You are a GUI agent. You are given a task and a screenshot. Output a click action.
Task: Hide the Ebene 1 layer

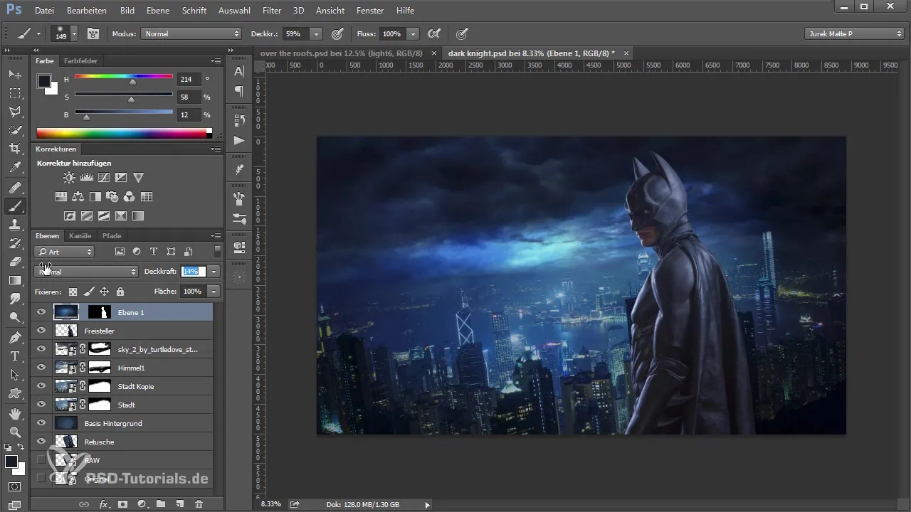click(41, 312)
